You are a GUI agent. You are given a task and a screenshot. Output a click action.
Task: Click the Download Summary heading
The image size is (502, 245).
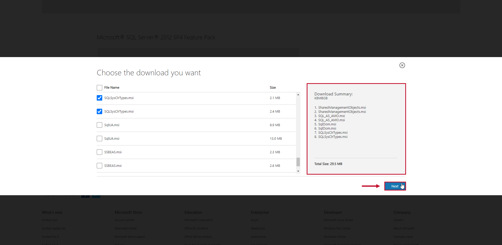pos(333,94)
